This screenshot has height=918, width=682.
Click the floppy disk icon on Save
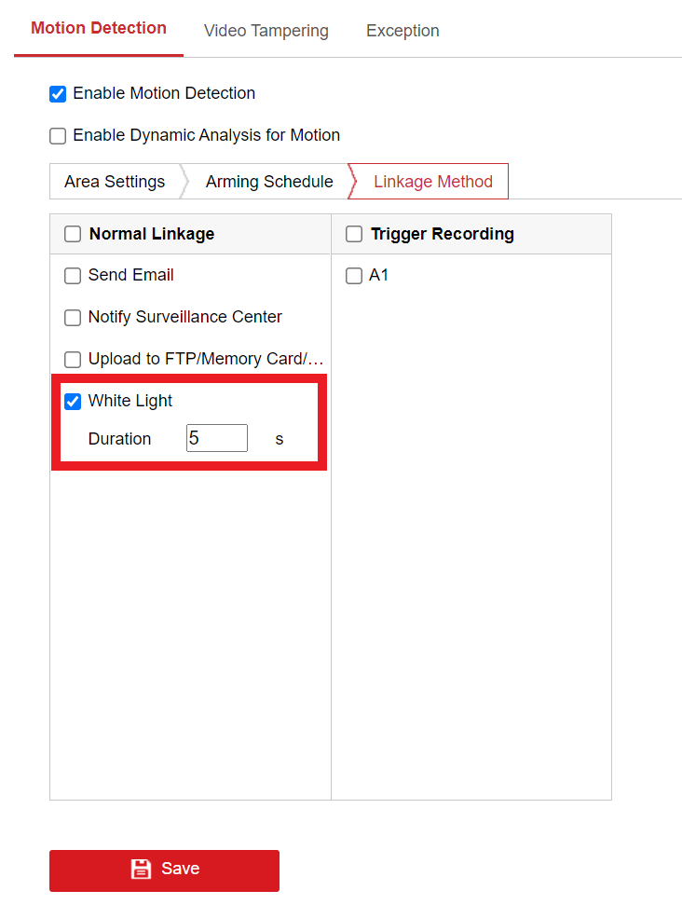point(141,870)
